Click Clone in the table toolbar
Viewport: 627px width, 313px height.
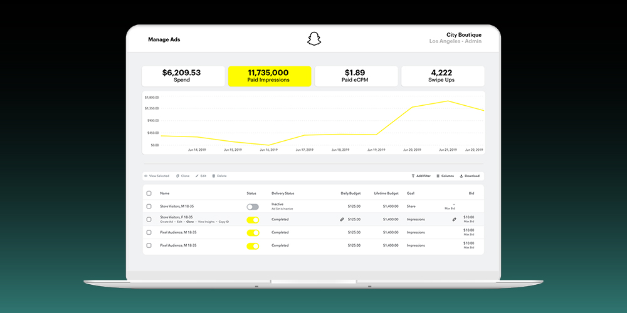click(183, 176)
